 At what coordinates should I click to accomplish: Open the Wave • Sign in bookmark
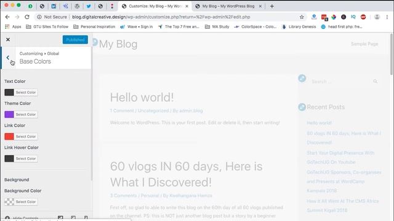(137, 26)
